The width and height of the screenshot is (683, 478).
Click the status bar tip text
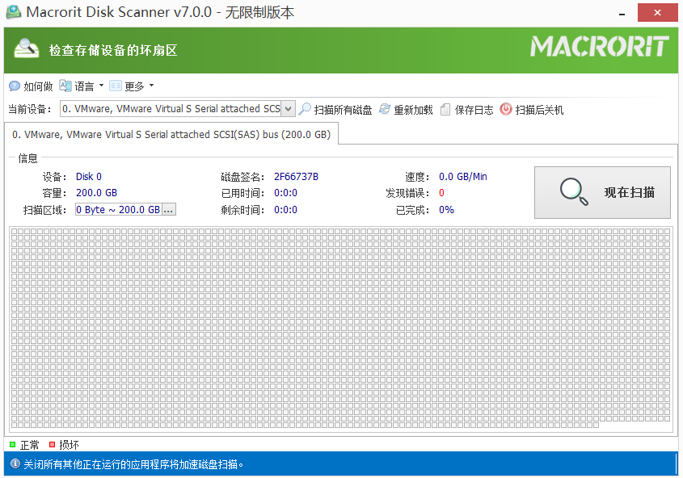point(133,464)
